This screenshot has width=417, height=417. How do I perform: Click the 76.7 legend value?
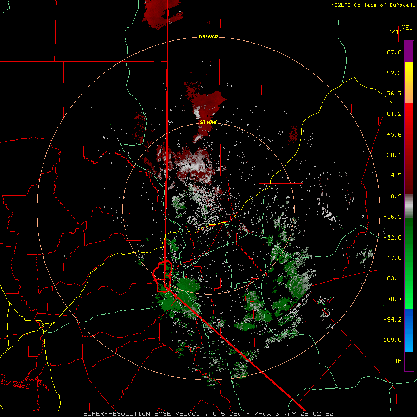[x=394, y=93]
